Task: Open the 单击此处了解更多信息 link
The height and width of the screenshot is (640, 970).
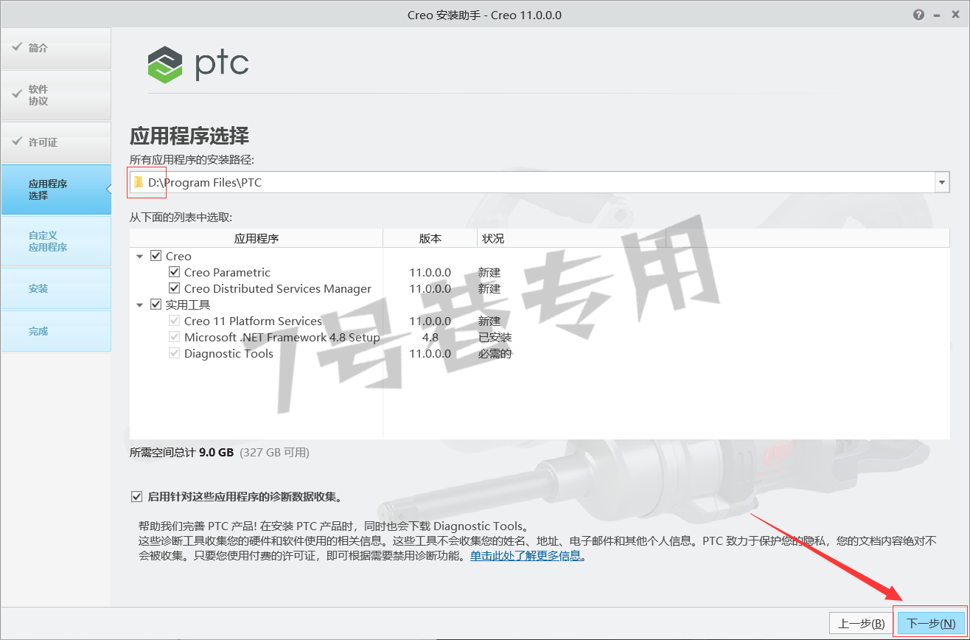Action: (526, 556)
